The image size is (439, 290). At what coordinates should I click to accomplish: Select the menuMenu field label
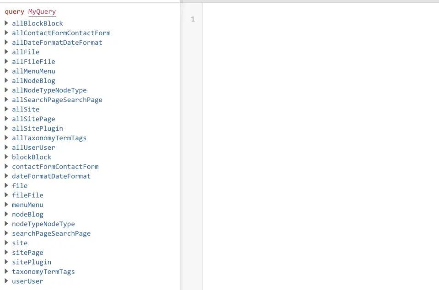pos(27,205)
